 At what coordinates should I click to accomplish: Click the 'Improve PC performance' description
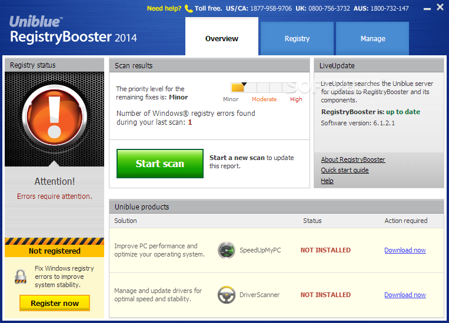(x=159, y=250)
